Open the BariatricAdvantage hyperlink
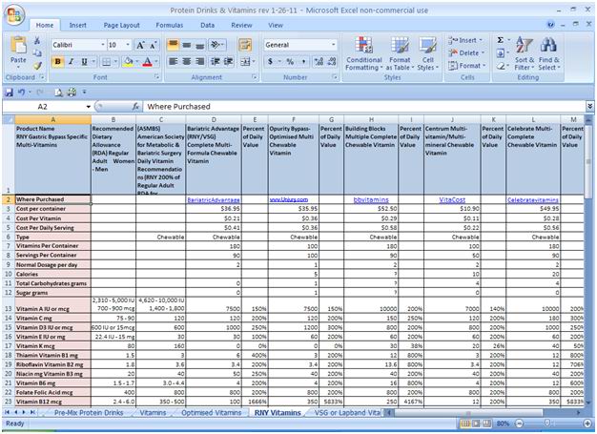This screenshot has width=597, height=434. pyautogui.click(x=214, y=200)
